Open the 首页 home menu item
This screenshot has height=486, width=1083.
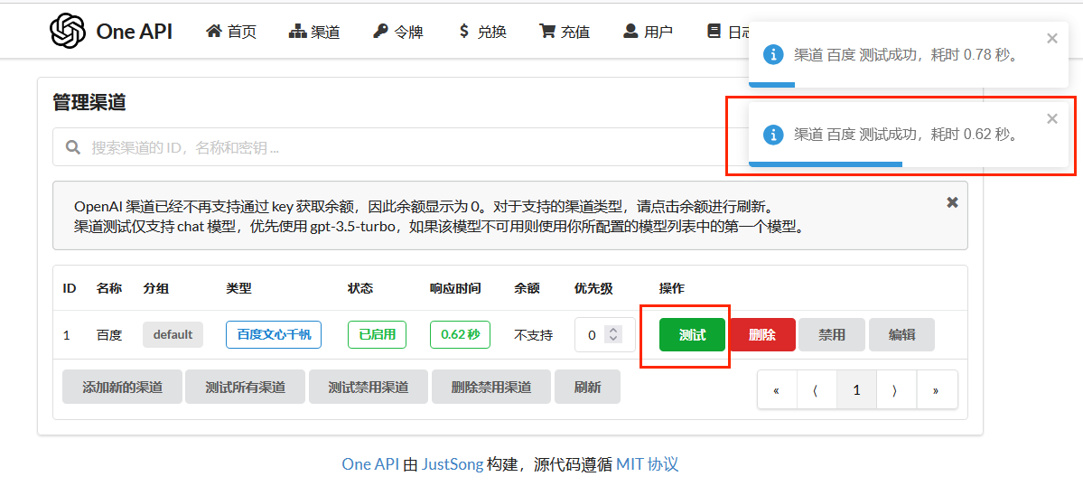click(x=231, y=32)
